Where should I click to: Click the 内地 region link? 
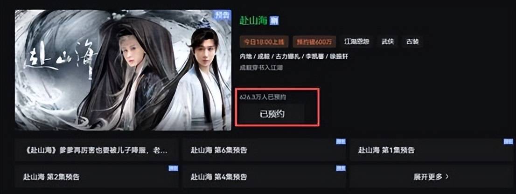[246, 56]
